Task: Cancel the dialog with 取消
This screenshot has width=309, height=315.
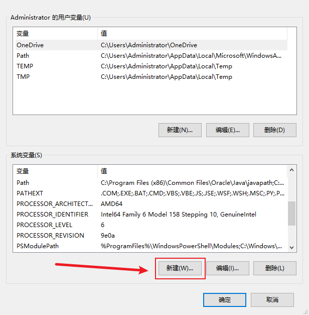Action: pyautogui.click(x=272, y=299)
